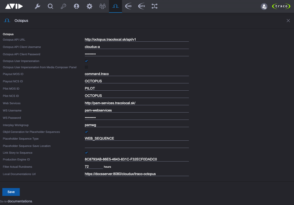Image resolution: width=294 pixels, height=205 pixels.
Task: Click the Link Story to Sequence label
Action: [18, 153]
